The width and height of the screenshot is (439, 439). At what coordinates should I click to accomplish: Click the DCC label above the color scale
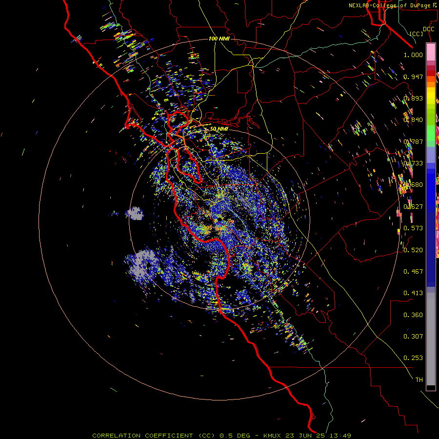[x=428, y=29]
